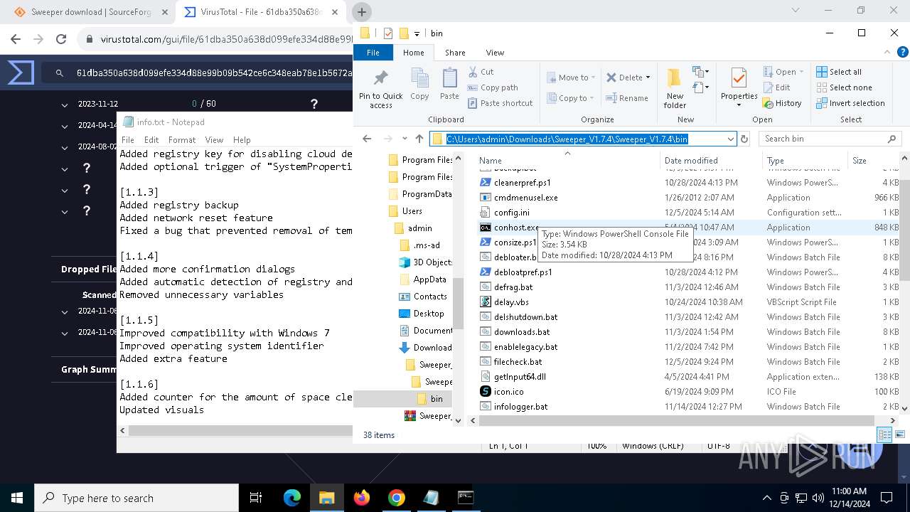Click Select all in ribbon
This screenshot has height=512, width=910.
pyautogui.click(x=839, y=72)
